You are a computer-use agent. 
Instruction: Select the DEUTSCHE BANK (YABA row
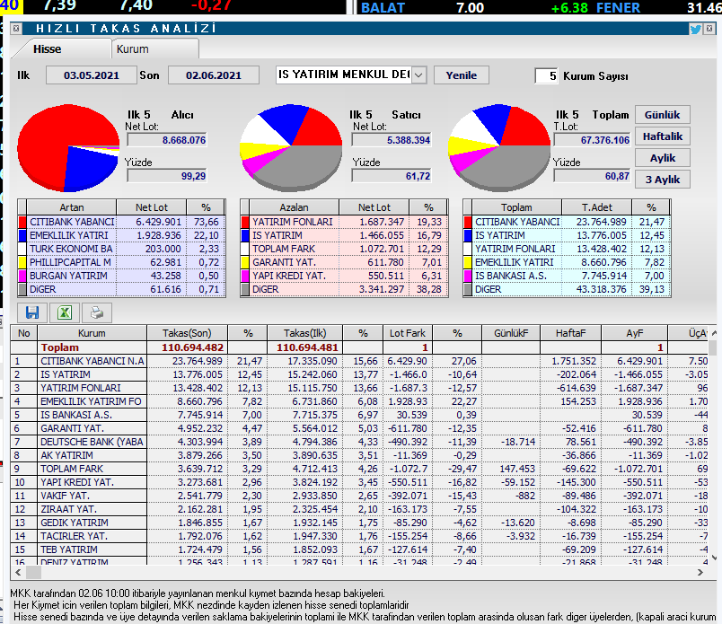click(x=359, y=442)
